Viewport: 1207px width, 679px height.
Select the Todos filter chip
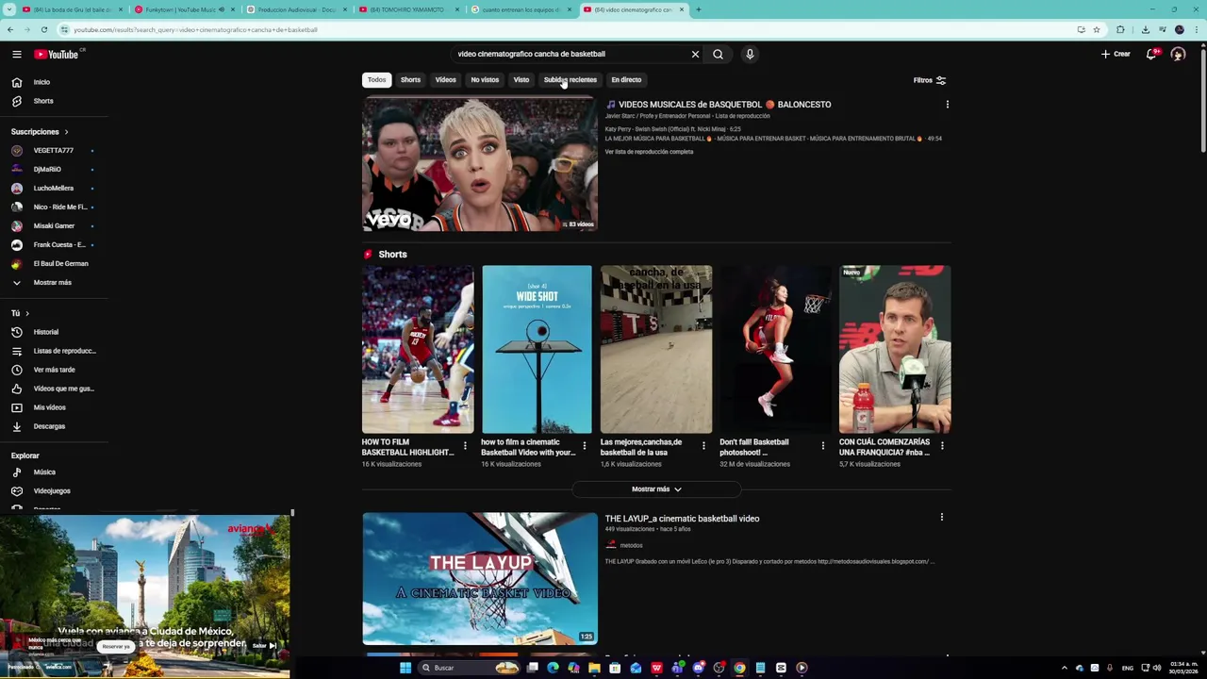point(376,80)
